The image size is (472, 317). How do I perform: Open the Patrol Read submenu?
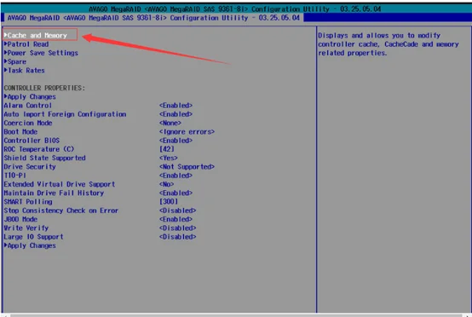[26, 44]
